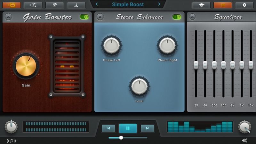
Task: Click the Gain label text
Action: click(26, 85)
